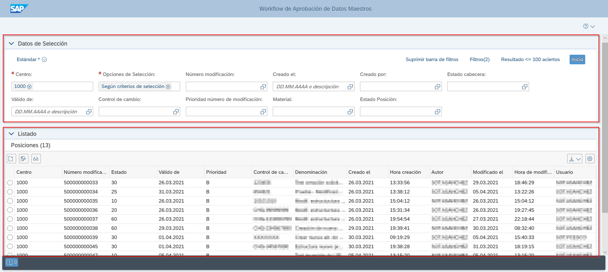Open value help for Estado cabecera field
The height and width of the screenshot is (272, 608).
tap(525, 87)
